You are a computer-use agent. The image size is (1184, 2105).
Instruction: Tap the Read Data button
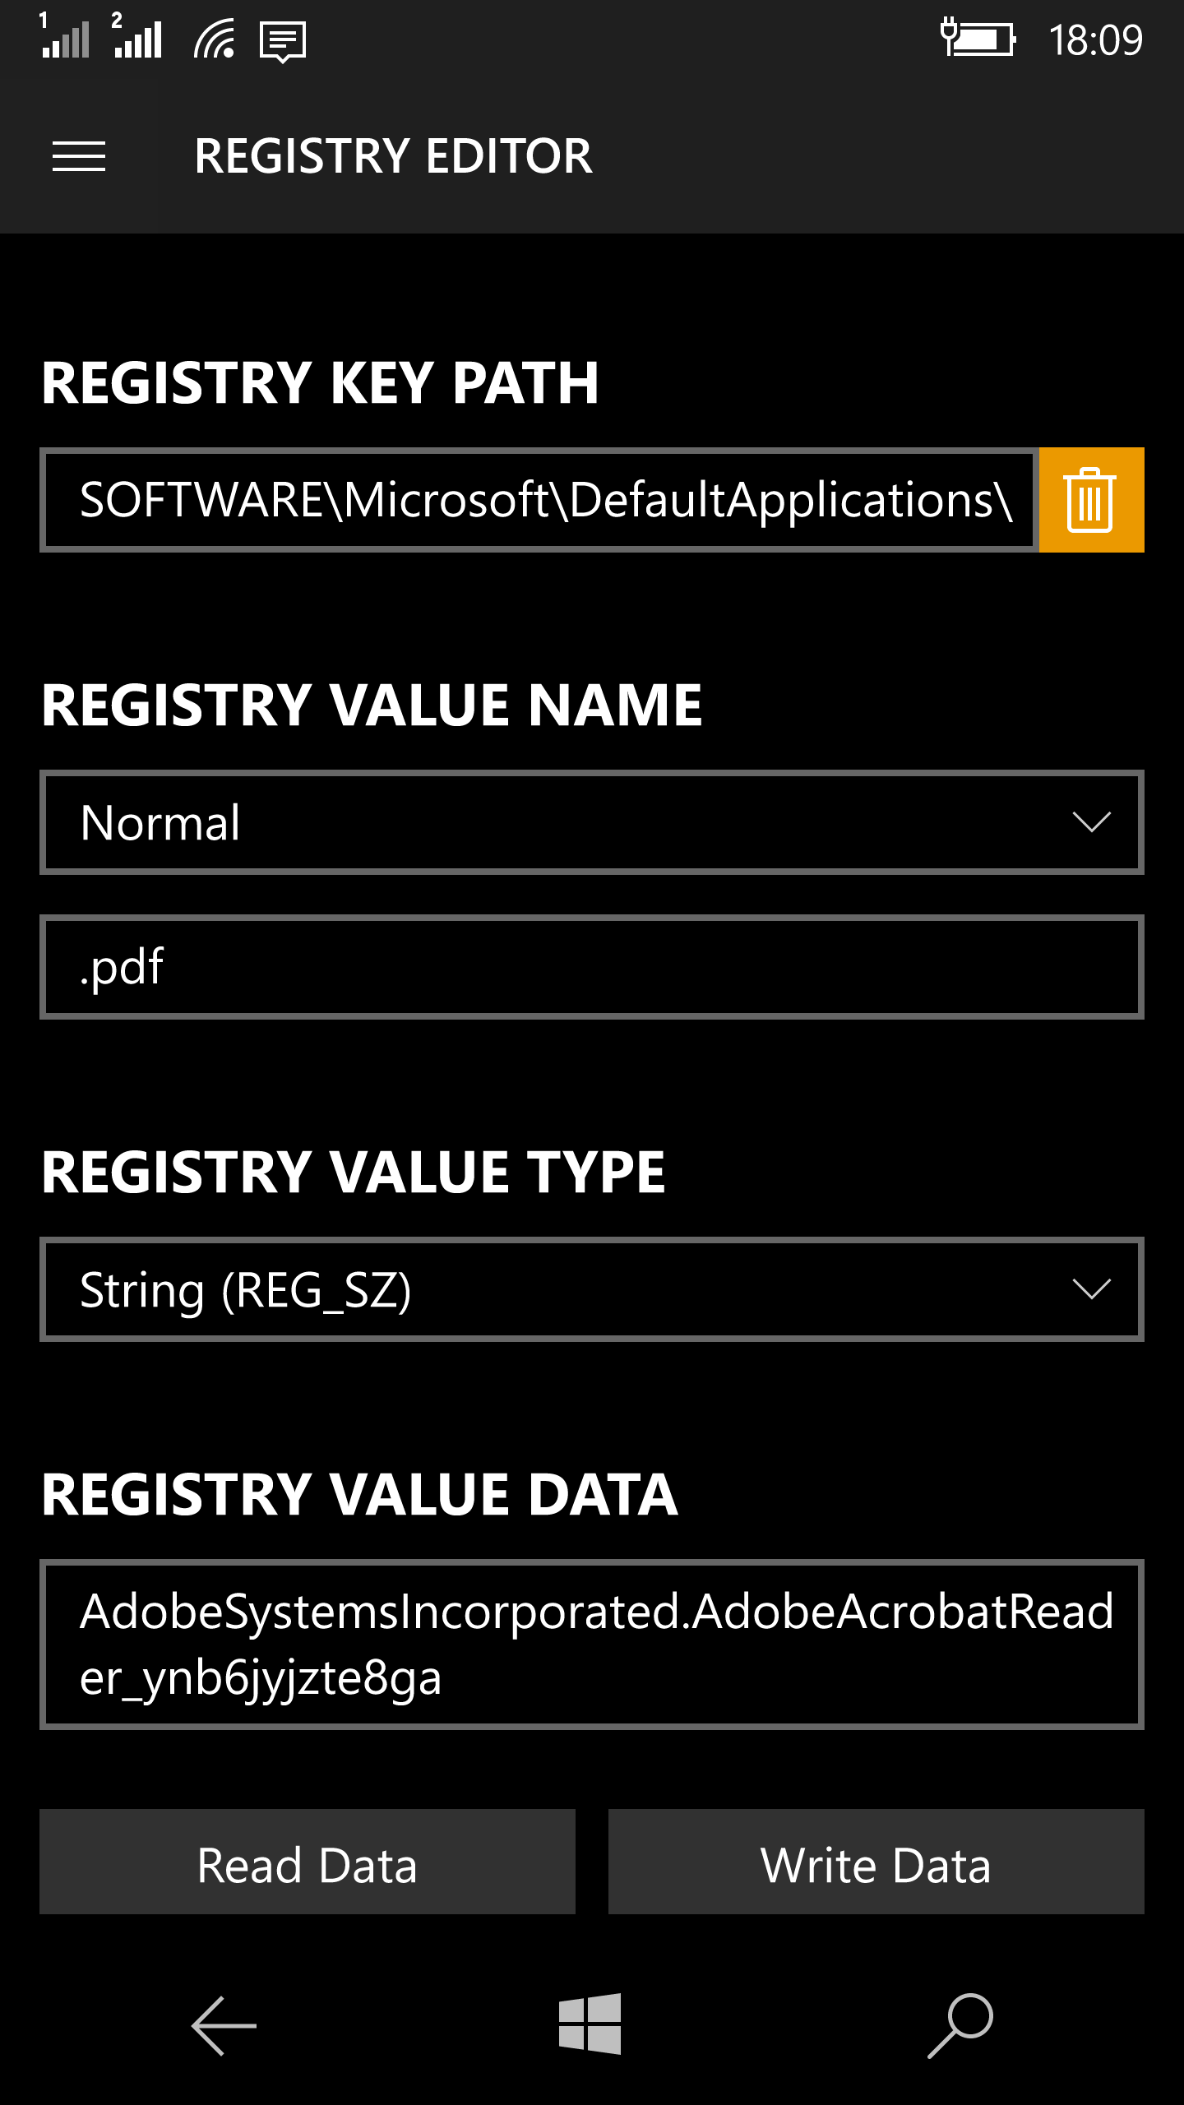[308, 1862]
